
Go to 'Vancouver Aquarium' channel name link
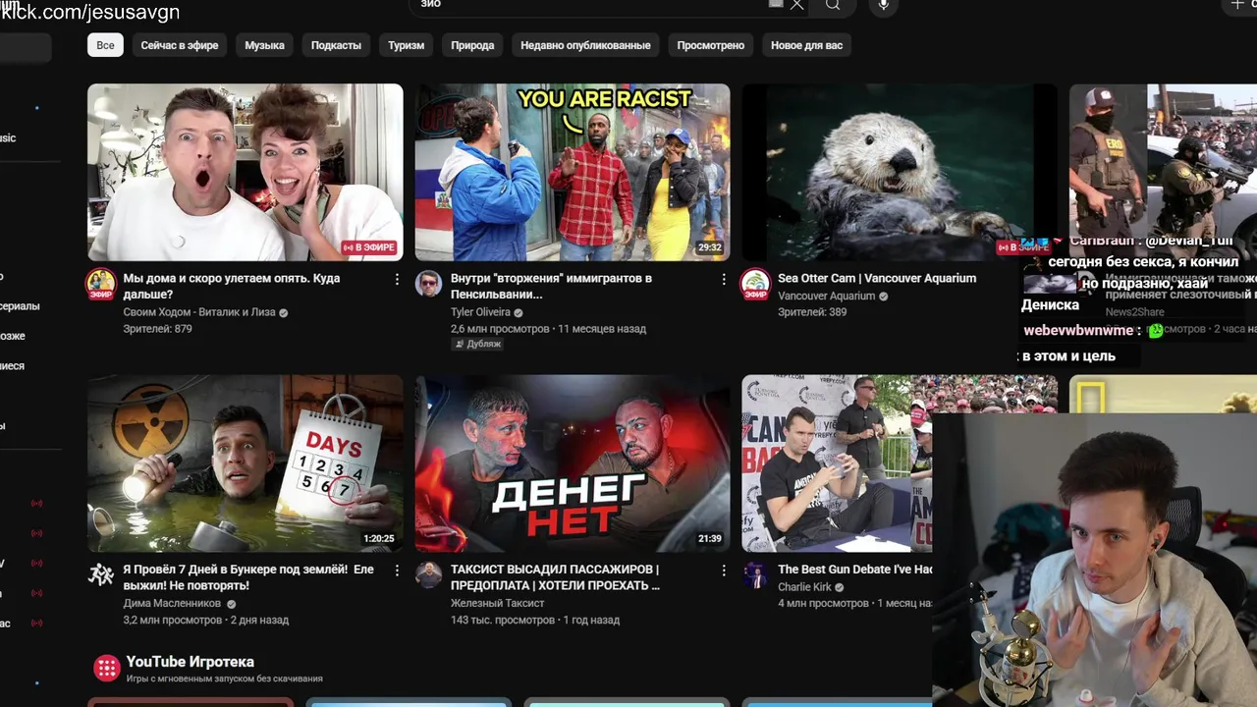point(826,296)
